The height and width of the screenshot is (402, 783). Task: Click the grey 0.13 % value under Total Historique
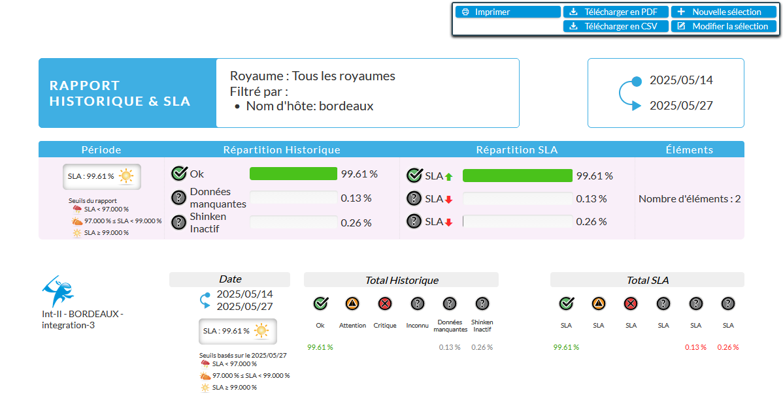click(x=450, y=347)
